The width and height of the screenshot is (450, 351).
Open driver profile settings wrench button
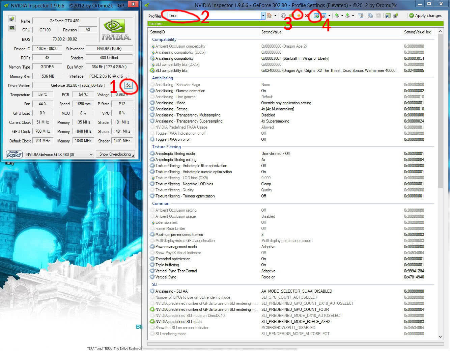[x=129, y=85]
